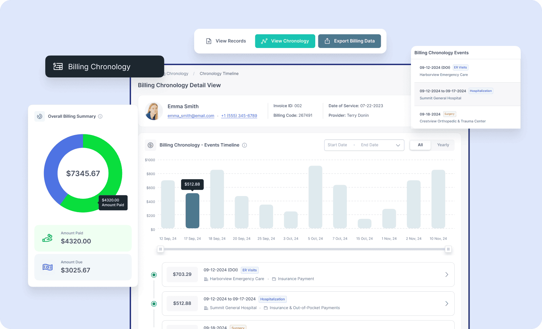542x329 pixels.
Task: Click Hospitalization tag in events timeline list
Action: (x=273, y=299)
